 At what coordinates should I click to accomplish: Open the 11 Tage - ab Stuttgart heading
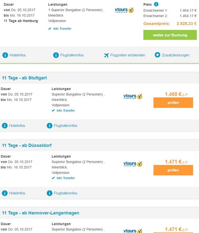coord(24,78)
